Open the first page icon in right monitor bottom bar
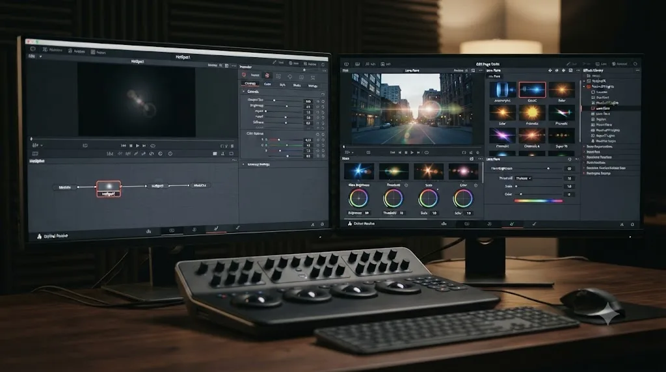666x372 pixels. click(444, 224)
